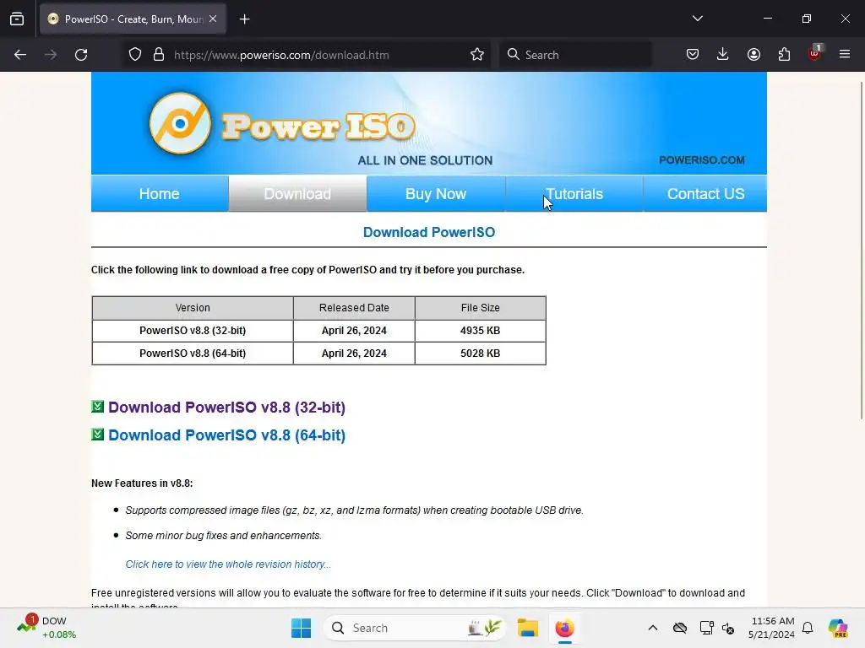Click the File Size column header
Viewport: 865px width, 648px height.
tap(481, 307)
